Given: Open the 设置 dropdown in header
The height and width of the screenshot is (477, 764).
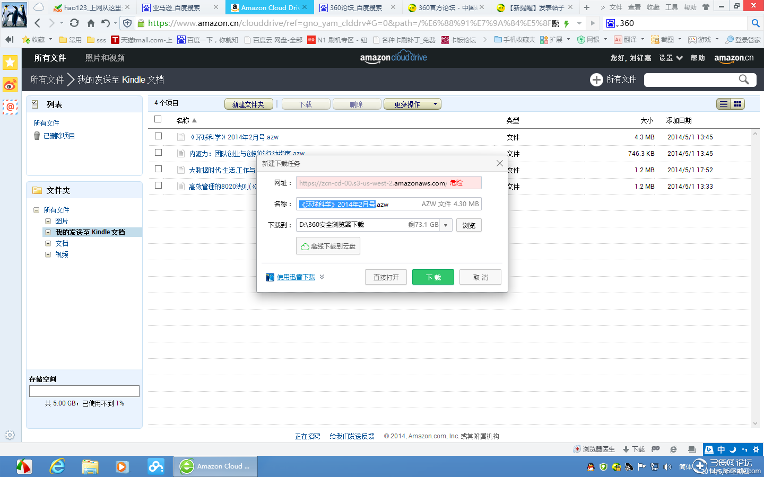Looking at the screenshot, I should (671, 58).
